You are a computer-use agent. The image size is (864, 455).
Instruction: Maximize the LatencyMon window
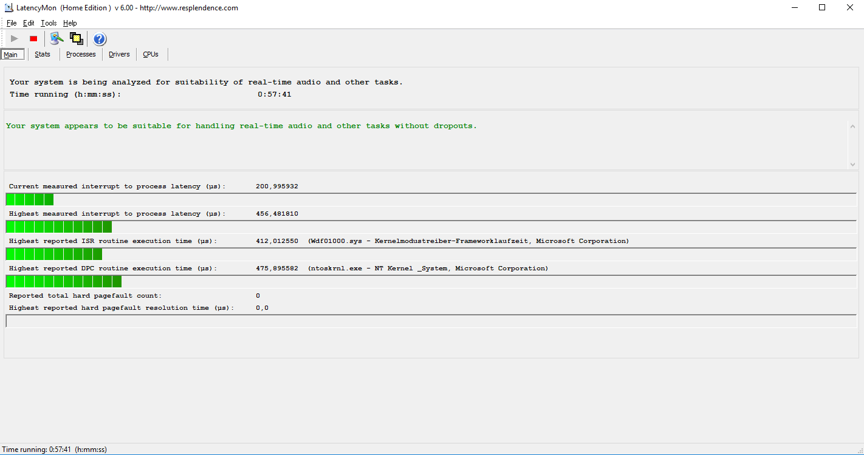pos(822,8)
